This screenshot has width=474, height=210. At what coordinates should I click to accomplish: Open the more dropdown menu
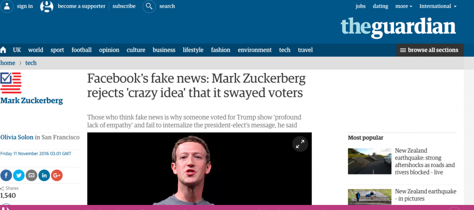tap(404, 6)
